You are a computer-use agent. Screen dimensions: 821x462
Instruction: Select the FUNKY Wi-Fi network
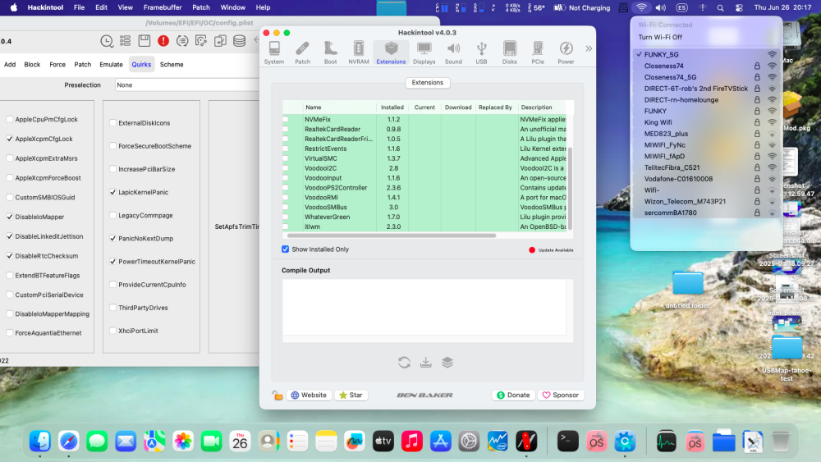pos(707,111)
